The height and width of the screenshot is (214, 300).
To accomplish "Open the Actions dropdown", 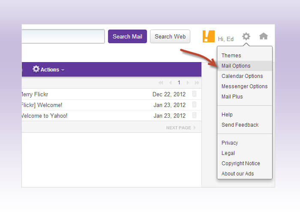I will tap(48, 69).
